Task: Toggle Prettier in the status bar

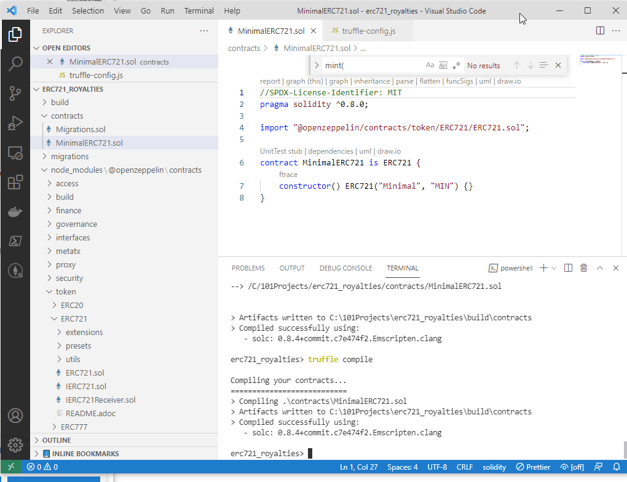Action: (x=533, y=467)
